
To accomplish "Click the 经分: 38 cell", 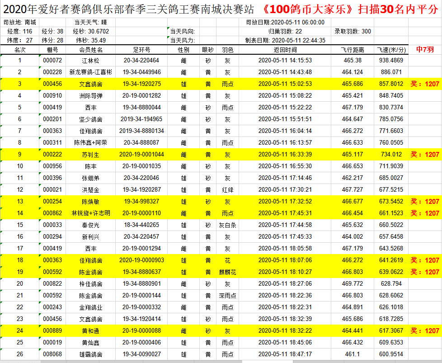I will coord(52,31).
